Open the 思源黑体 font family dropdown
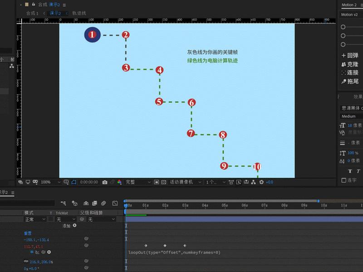 (351, 108)
